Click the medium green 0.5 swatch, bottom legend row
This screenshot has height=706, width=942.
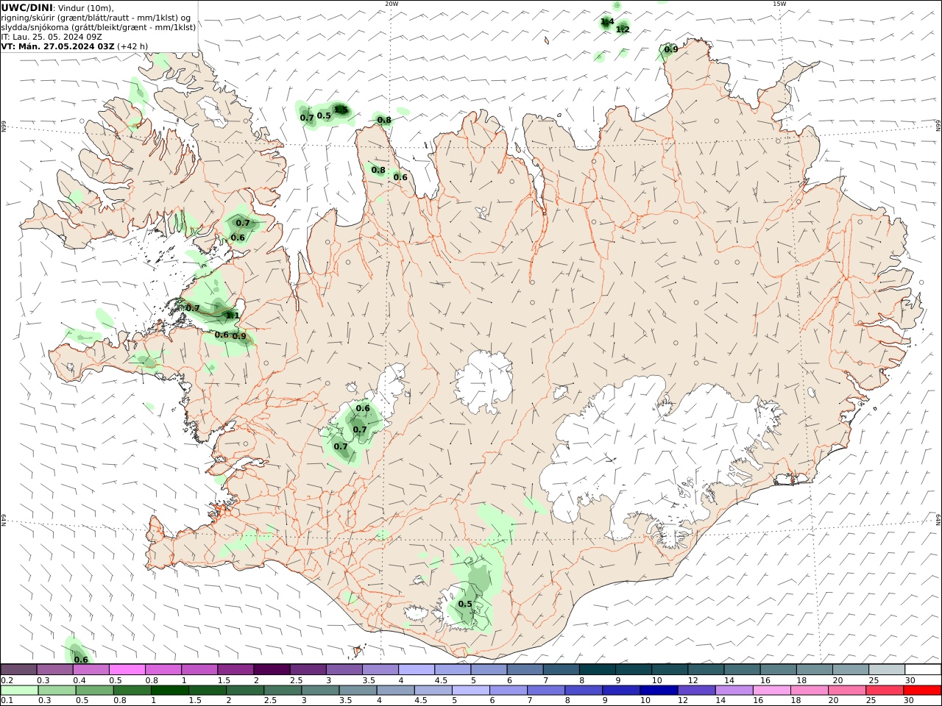tap(94, 690)
